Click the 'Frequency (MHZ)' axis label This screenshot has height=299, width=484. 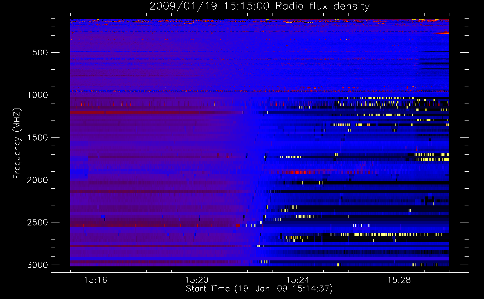click(17, 144)
